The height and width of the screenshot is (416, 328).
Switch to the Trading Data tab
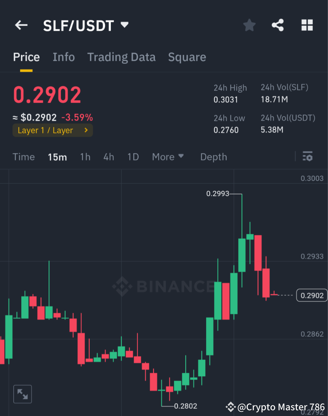click(x=121, y=57)
